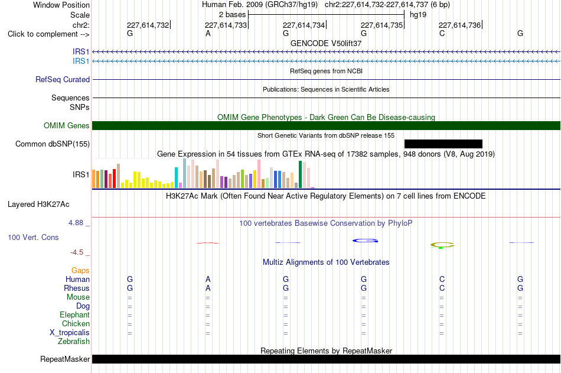Click the Human row base A in Multiz
Image resolution: width=561 pixels, height=373 pixels.
tap(208, 280)
